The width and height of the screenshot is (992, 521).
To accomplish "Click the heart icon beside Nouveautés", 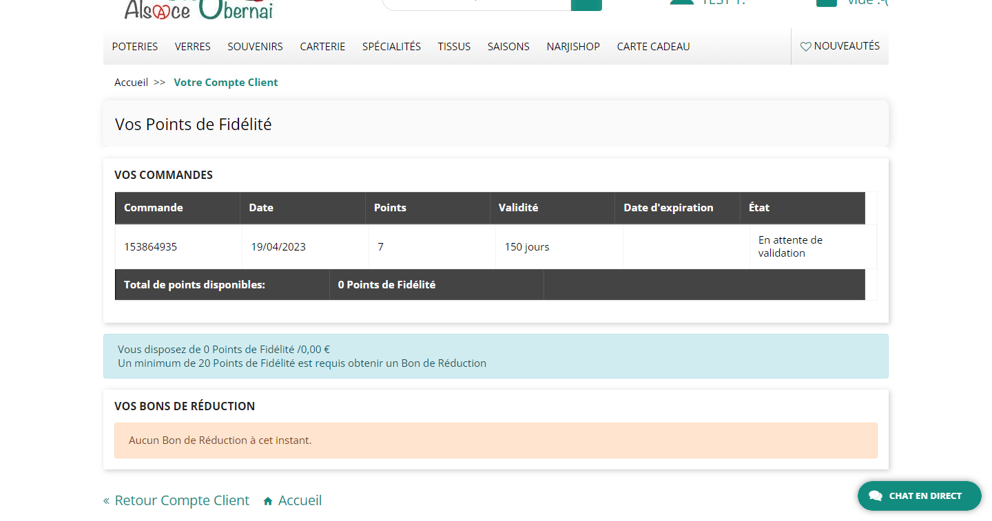I will click(805, 47).
